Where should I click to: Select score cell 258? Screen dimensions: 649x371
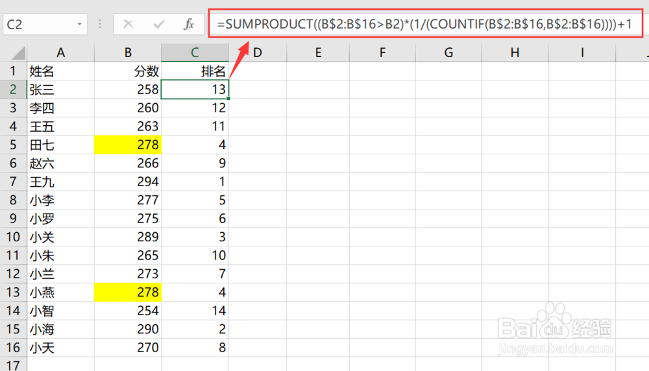tap(128, 90)
